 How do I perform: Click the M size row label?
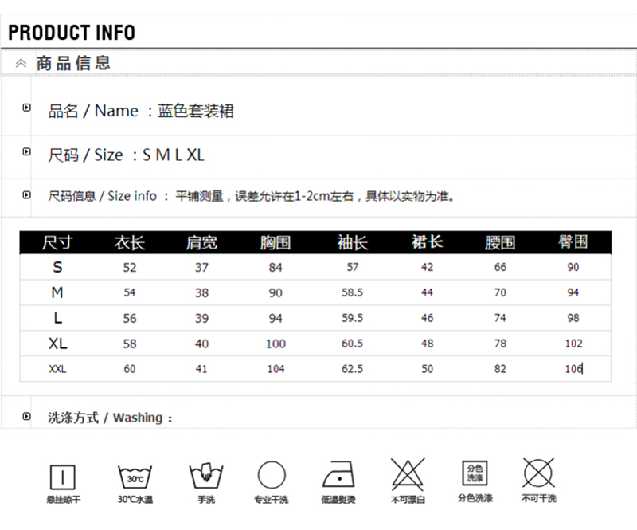[x=57, y=292]
